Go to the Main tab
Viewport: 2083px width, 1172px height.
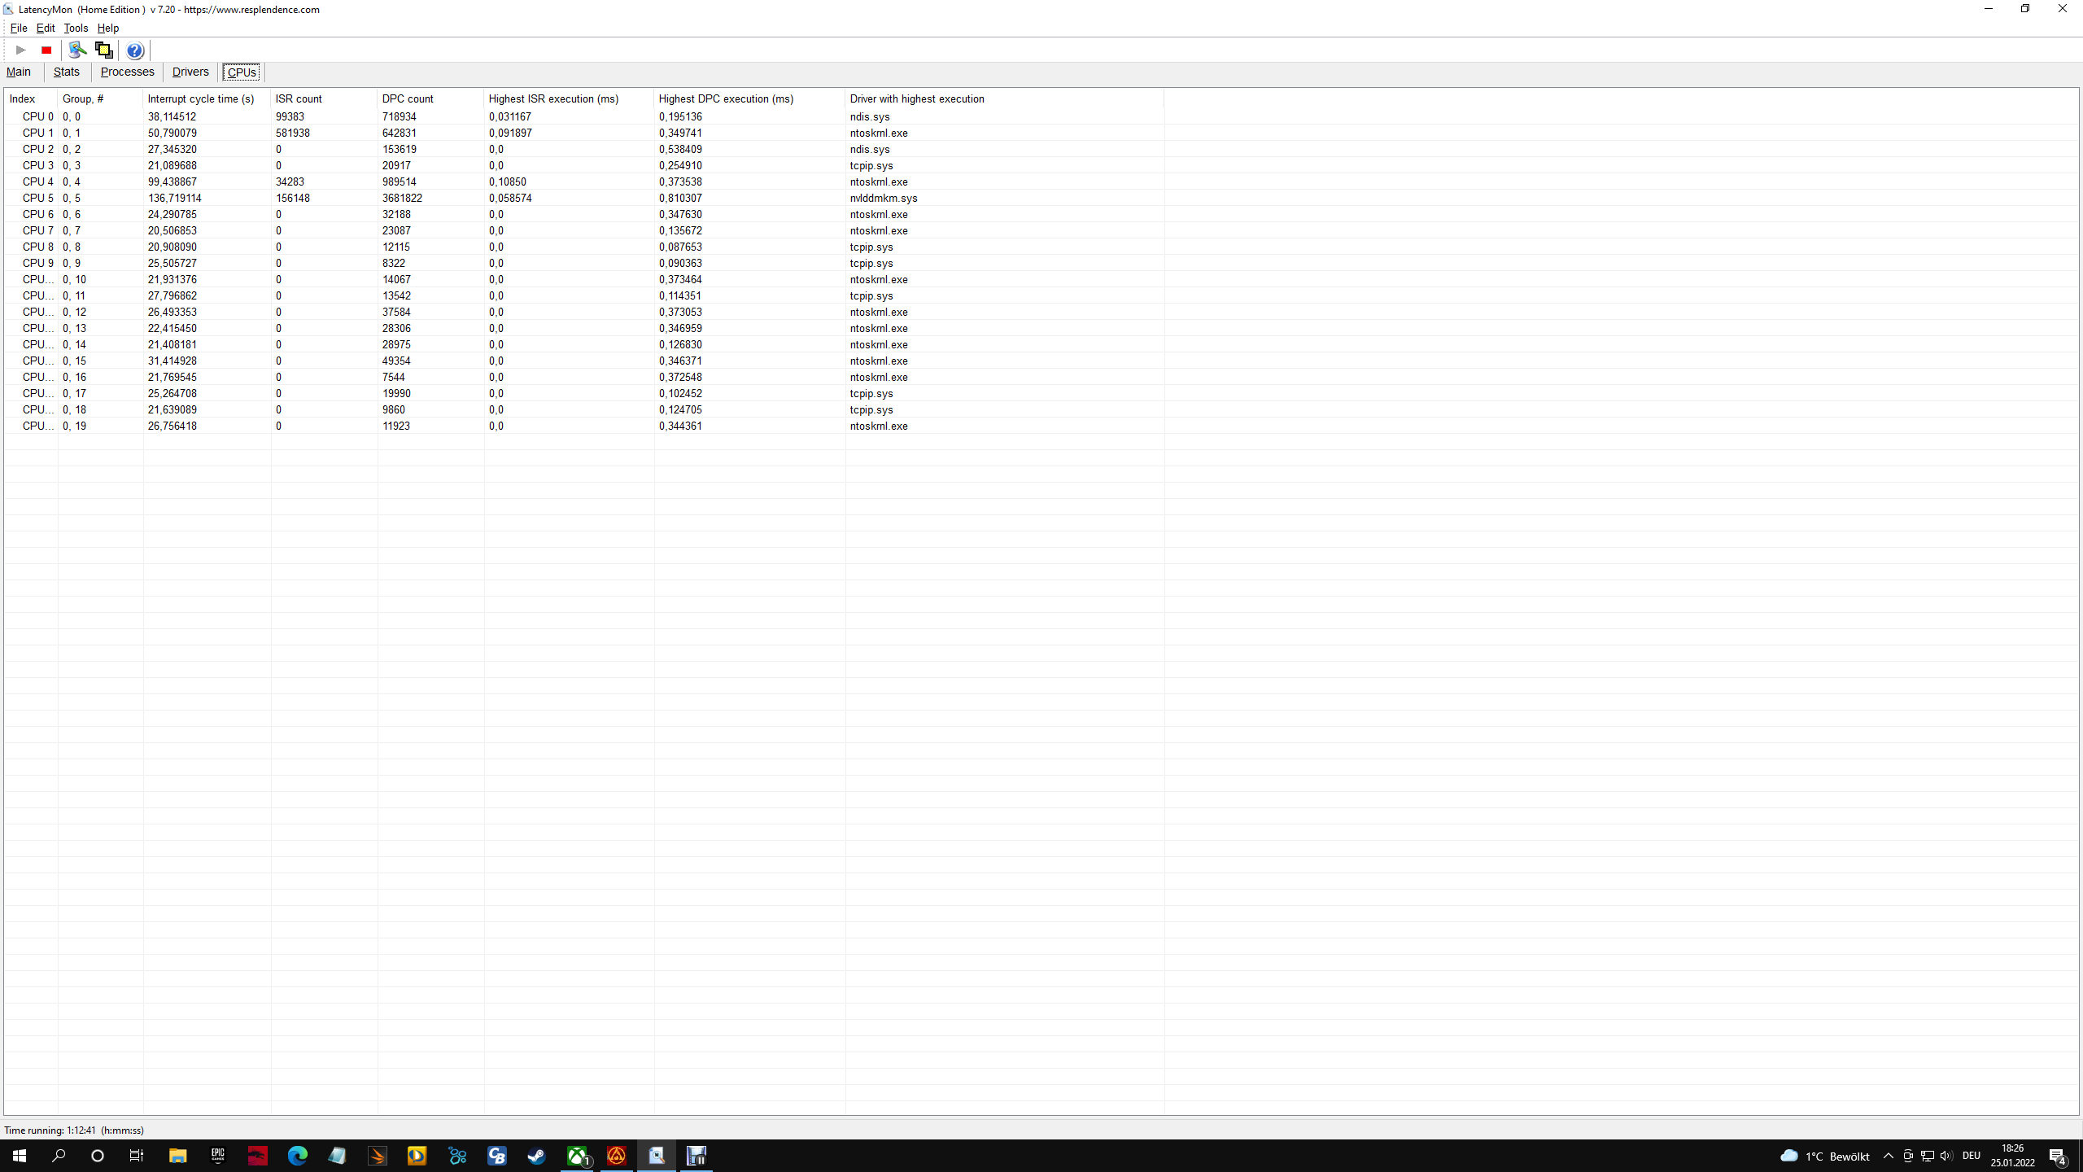(x=19, y=72)
